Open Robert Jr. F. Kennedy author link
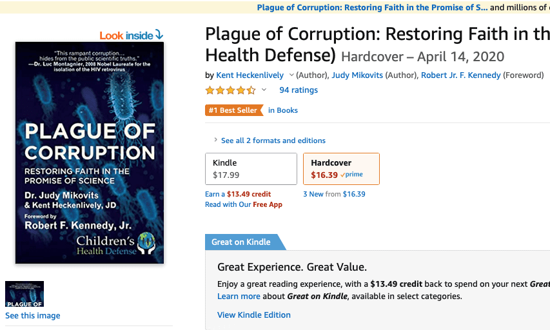The height and width of the screenshot is (330, 550). pos(460,75)
